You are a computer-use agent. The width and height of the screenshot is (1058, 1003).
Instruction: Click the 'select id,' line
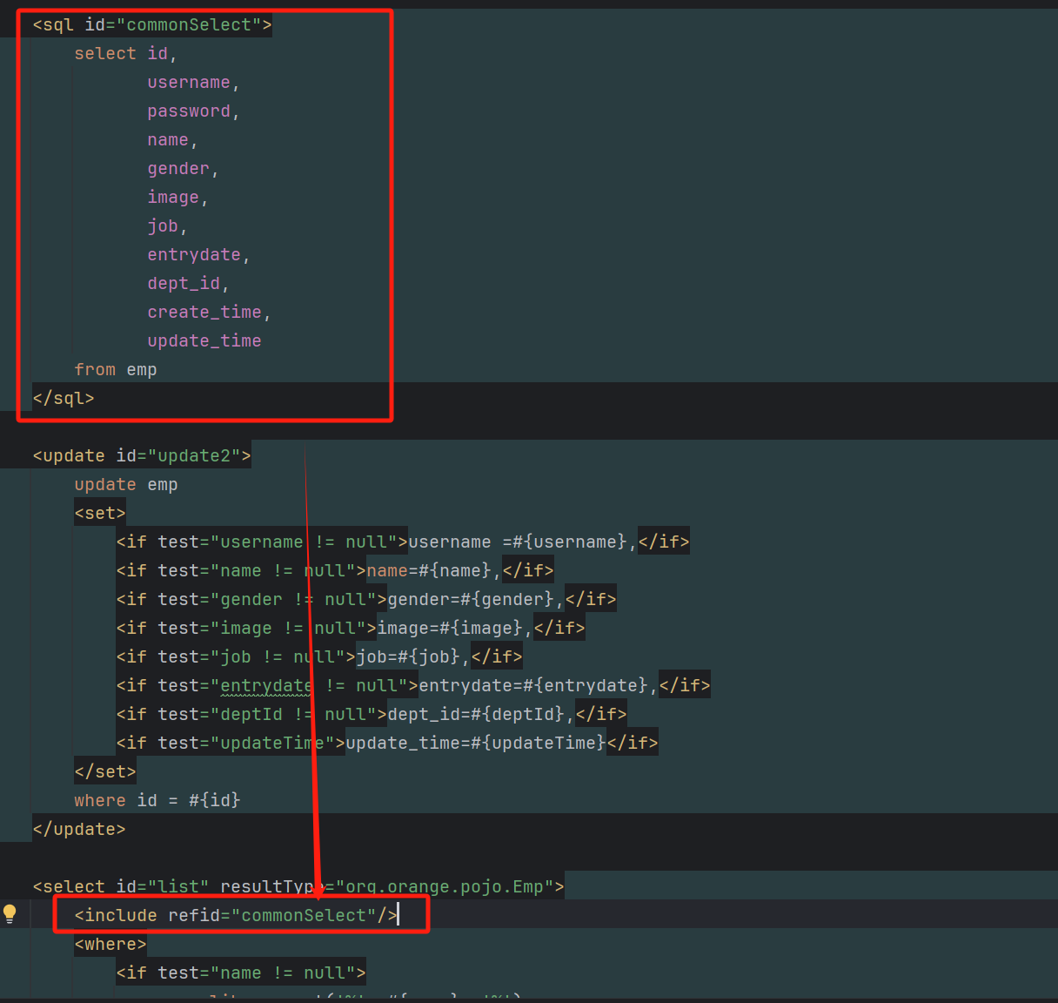[x=125, y=53]
